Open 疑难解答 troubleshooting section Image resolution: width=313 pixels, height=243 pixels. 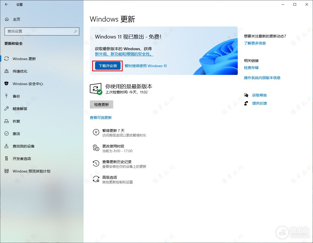[20, 109]
